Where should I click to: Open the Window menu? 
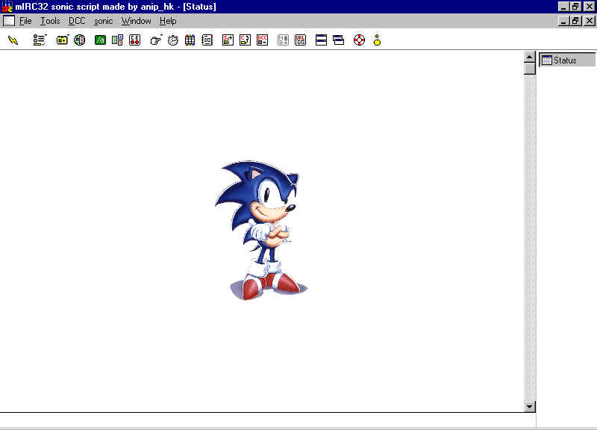(136, 21)
